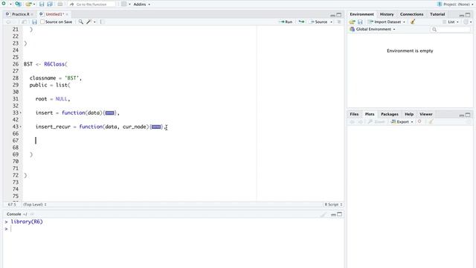The image size is (476, 268).
Task: Clear environment objects with the broom icon
Action: coord(413,22)
